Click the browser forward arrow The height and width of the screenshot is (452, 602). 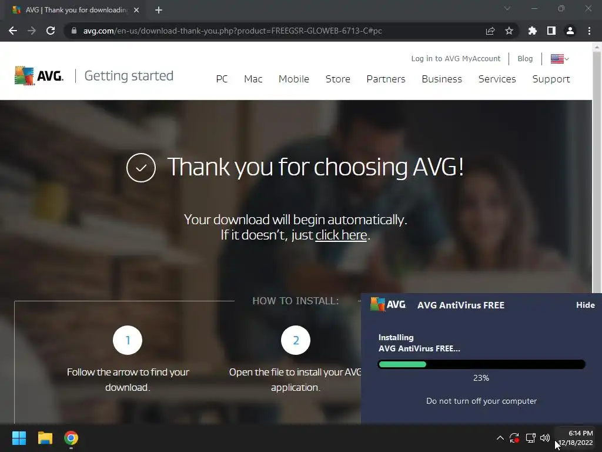click(32, 31)
